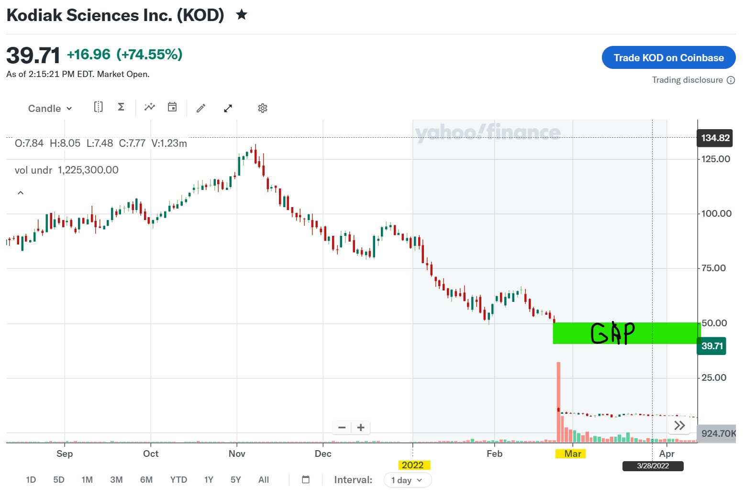Screen dimensions: 744x498
Task: Select the 1M time range
Action: pos(87,480)
